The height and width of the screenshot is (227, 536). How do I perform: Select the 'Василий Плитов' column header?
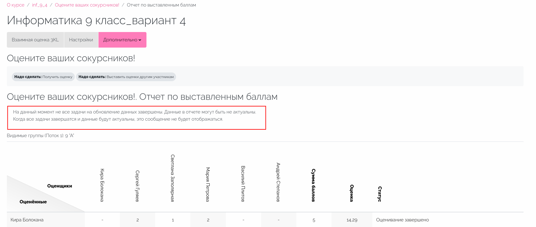pos(243,183)
